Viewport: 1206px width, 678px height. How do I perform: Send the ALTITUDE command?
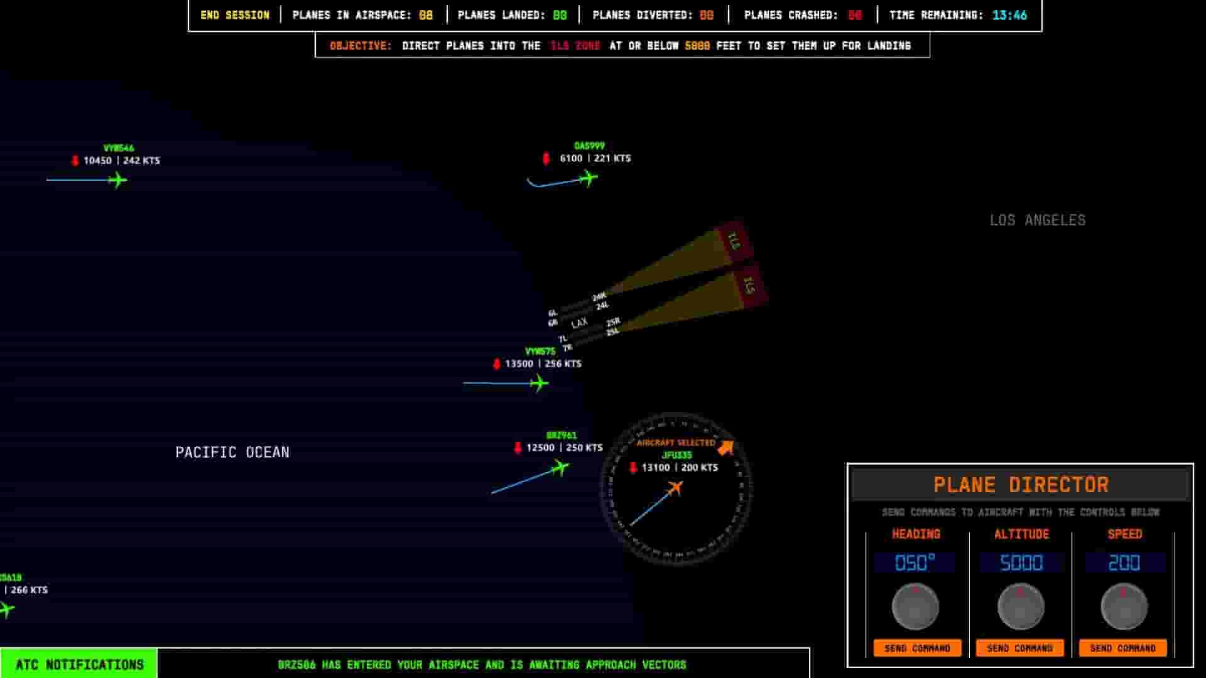click(1020, 647)
